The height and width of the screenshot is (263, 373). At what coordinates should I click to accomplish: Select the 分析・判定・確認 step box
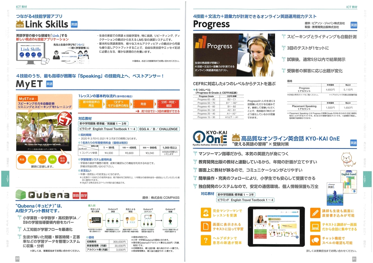pyautogui.click(x=168, y=104)
